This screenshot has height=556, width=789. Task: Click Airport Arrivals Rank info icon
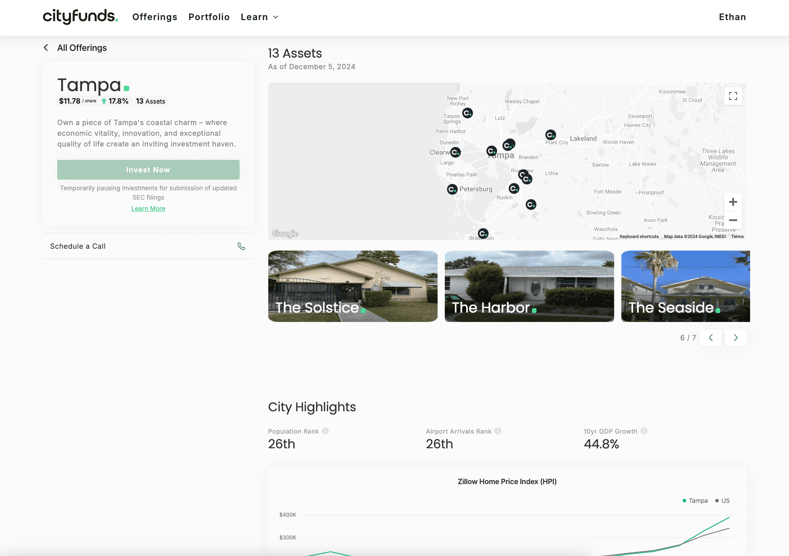(498, 431)
